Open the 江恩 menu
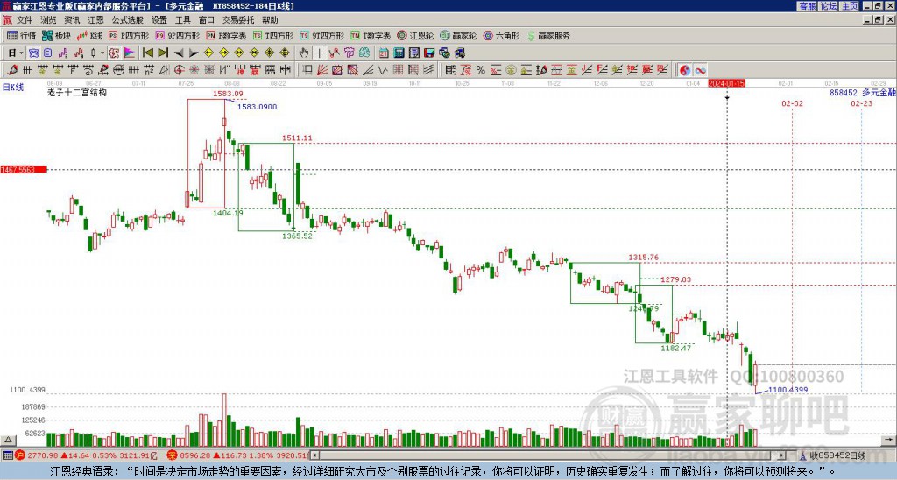897x480 pixels. point(96,20)
